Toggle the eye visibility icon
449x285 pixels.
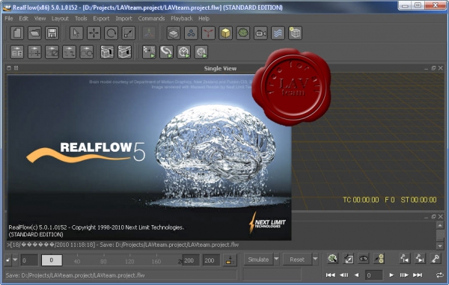click(364, 259)
